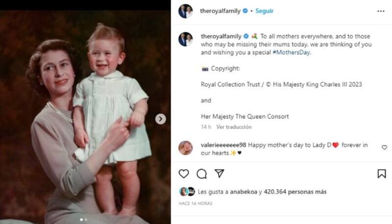Go to next photo with carousel arrow
This screenshot has width=392, height=224.
161,119
